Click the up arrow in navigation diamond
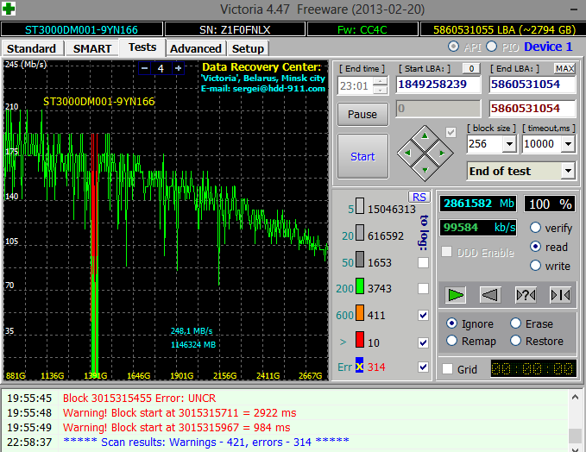The image size is (586, 452). (x=423, y=136)
